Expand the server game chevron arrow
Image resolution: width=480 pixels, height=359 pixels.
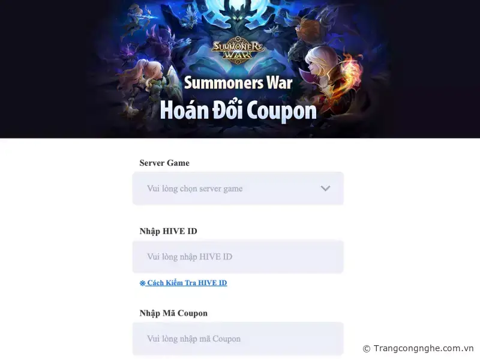(x=325, y=189)
